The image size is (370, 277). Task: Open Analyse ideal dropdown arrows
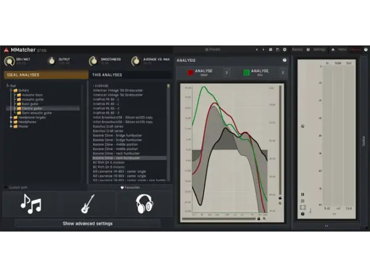[x=226, y=73]
